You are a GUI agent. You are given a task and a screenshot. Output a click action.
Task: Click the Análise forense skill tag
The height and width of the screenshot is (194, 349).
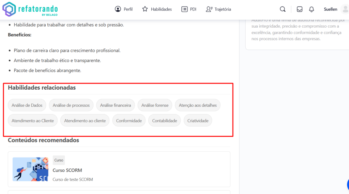click(x=155, y=105)
